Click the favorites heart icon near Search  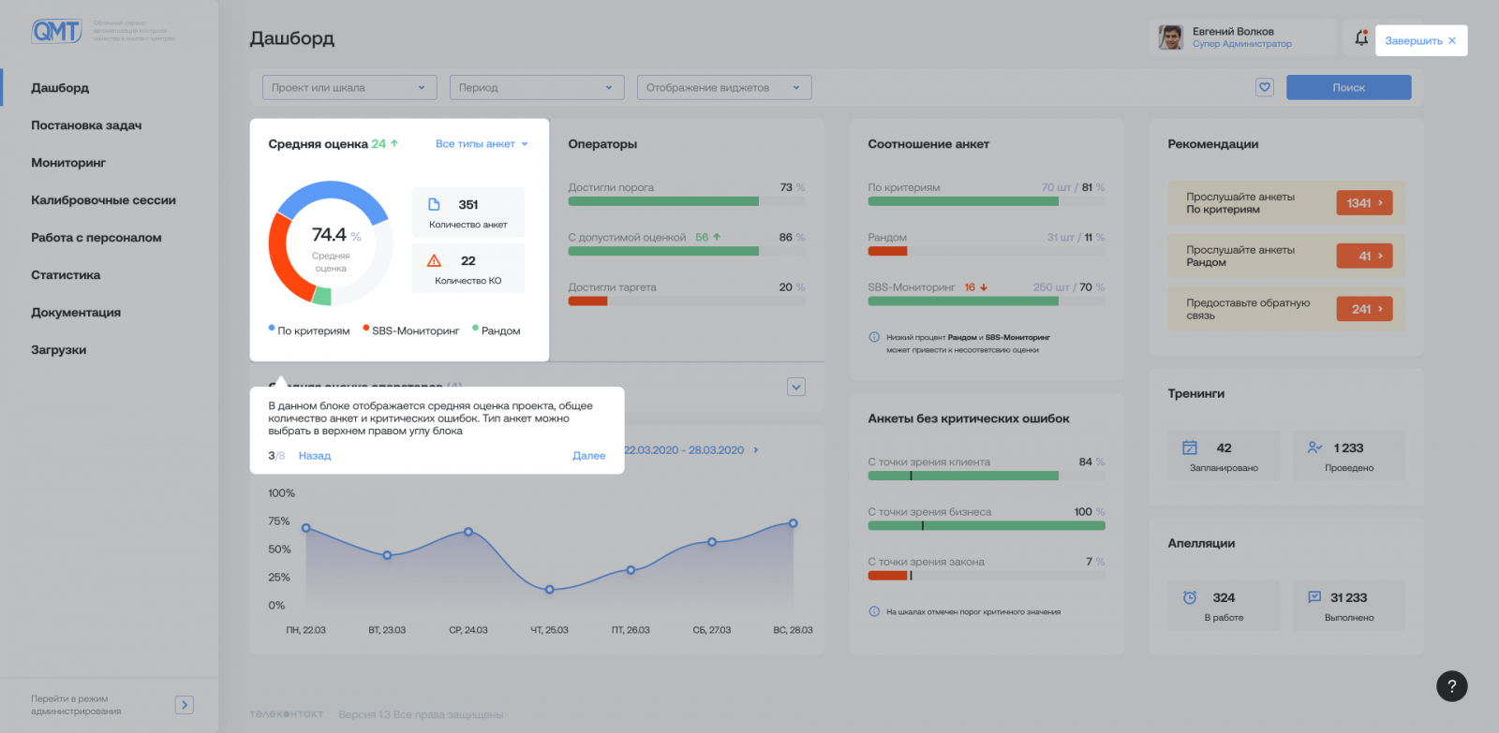1265,87
